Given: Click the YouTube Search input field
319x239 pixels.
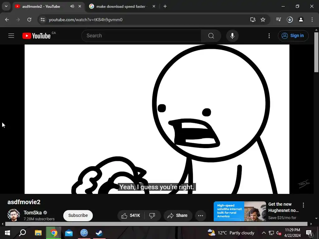Looking at the screenshot, I should coord(141,36).
